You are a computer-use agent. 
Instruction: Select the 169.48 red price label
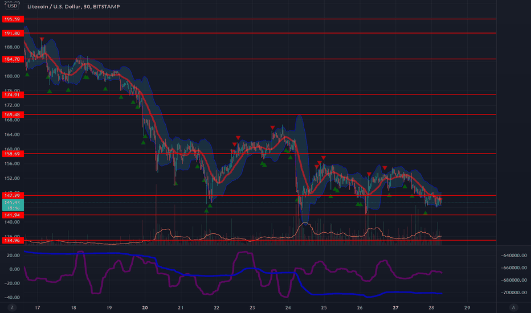(13, 115)
